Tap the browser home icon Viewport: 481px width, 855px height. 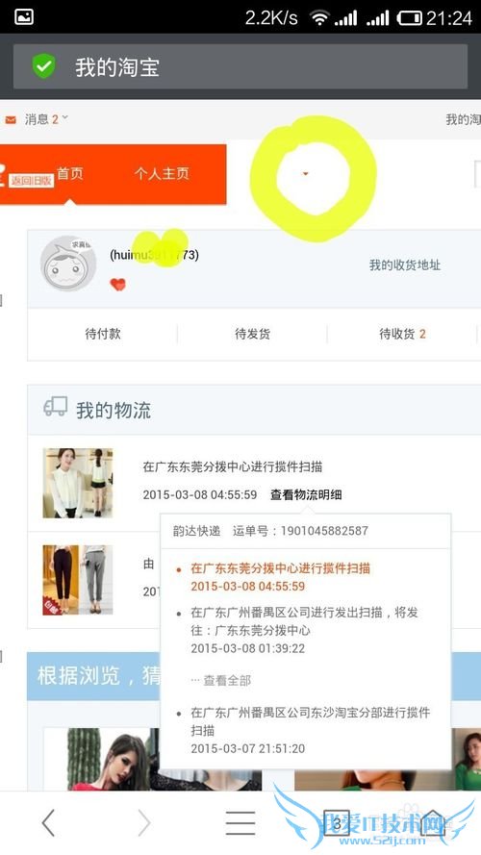pyautogui.click(x=432, y=822)
